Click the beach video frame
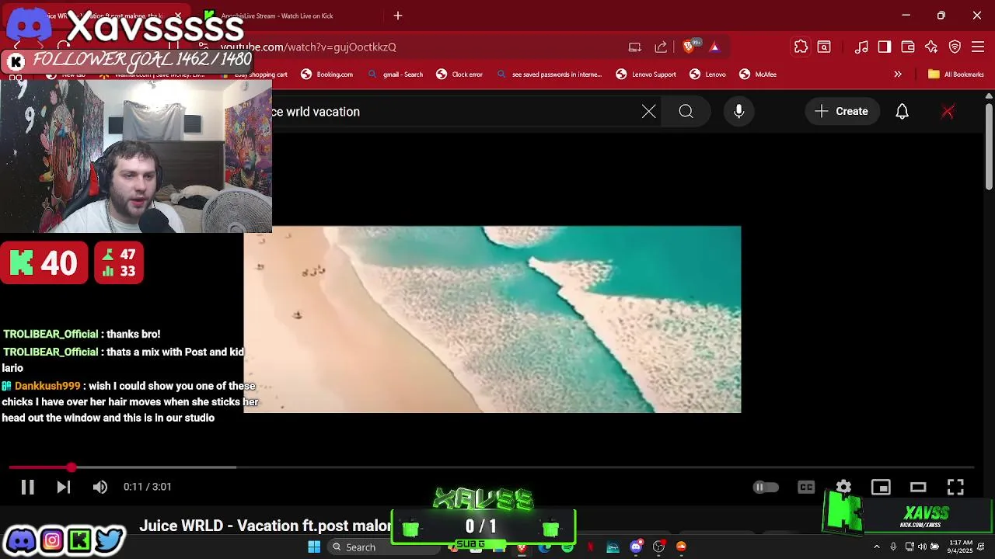 click(492, 319)
